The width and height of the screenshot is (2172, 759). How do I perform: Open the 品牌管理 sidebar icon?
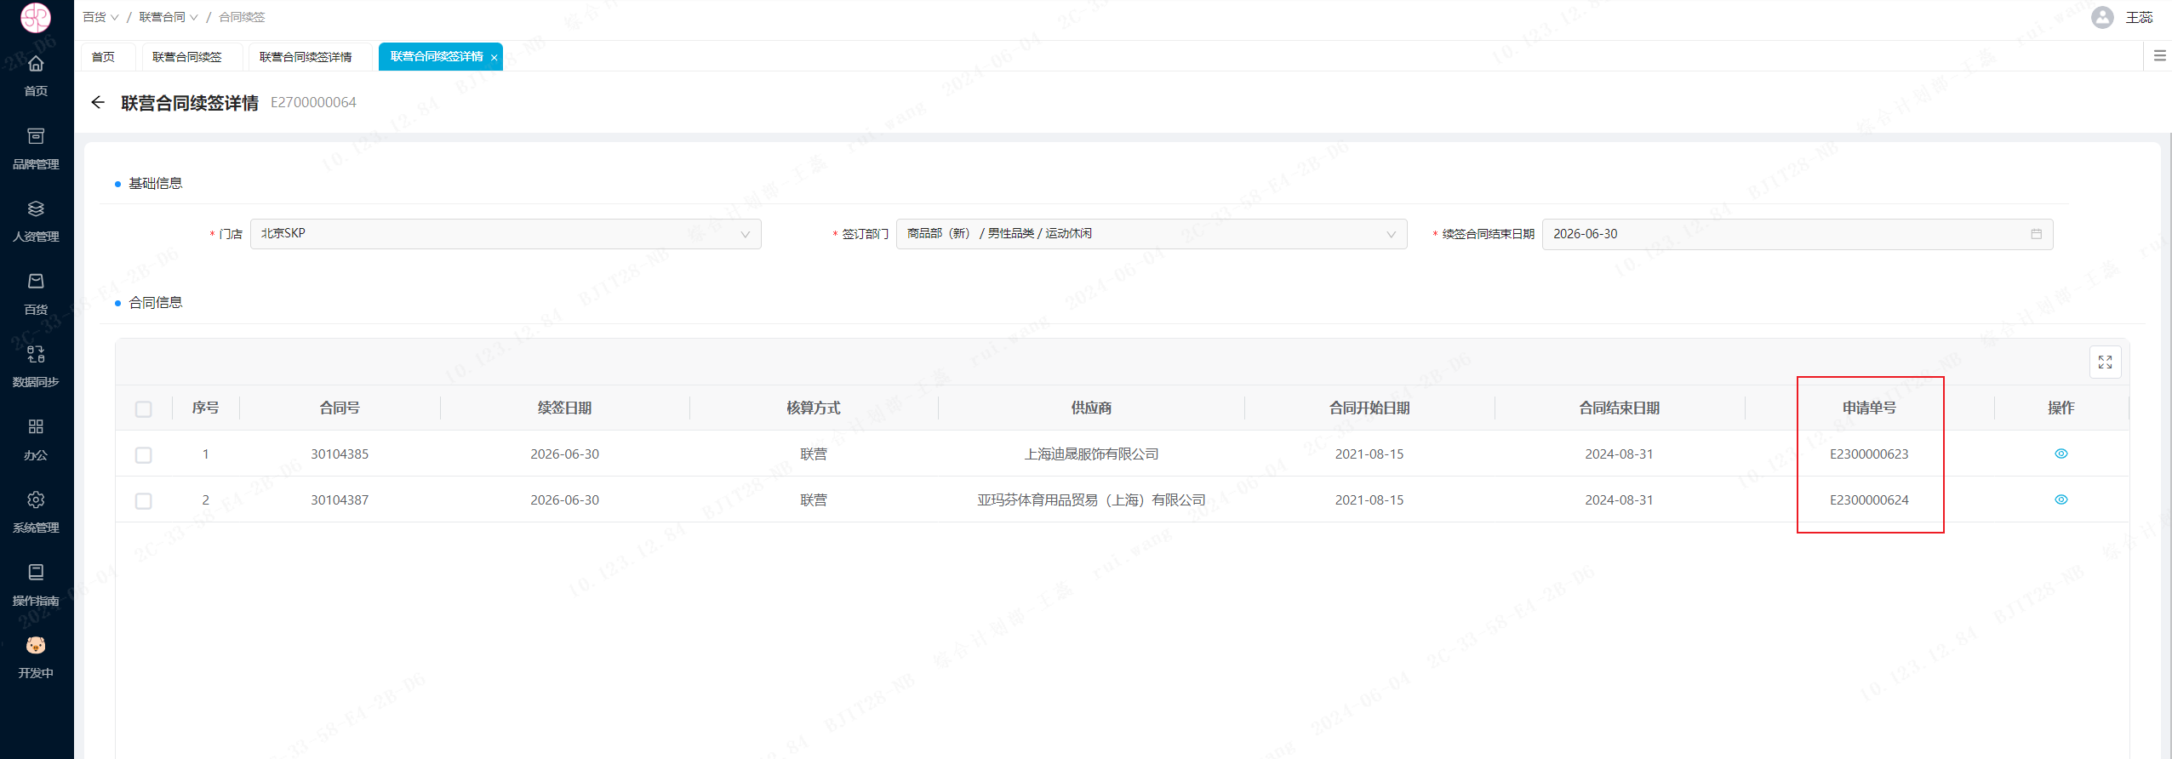tap(36, 137)
